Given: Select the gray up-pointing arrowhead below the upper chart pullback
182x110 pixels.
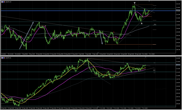Looking at the screenshot, I should point(142,23).
